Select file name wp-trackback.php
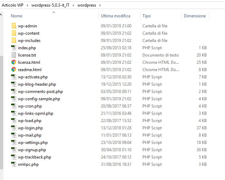 point(35,157)
